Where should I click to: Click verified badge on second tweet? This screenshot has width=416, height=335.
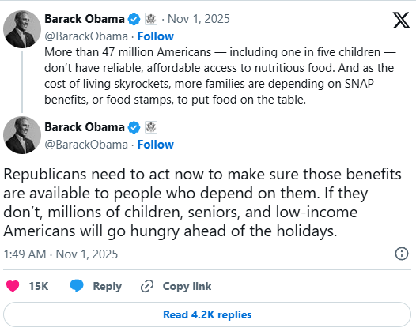point(134,127)
